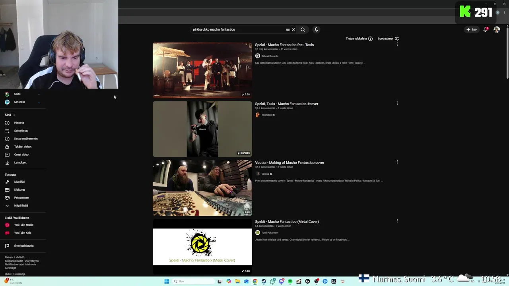Open the Zounatan channel icon

click(258, 115)
